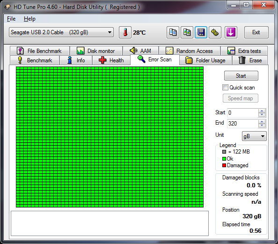278x244 pixels.
Task: Select the Error Scan tab
Action: point(155,59)
